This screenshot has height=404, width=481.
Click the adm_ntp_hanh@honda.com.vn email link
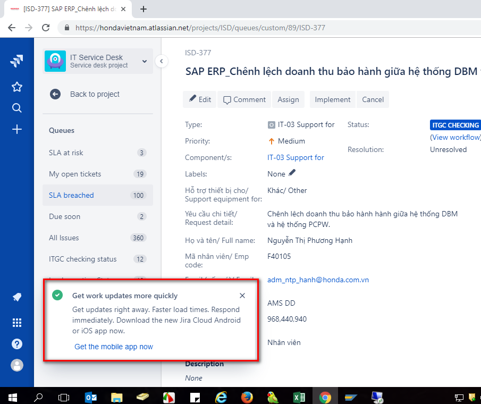point(318,280)
